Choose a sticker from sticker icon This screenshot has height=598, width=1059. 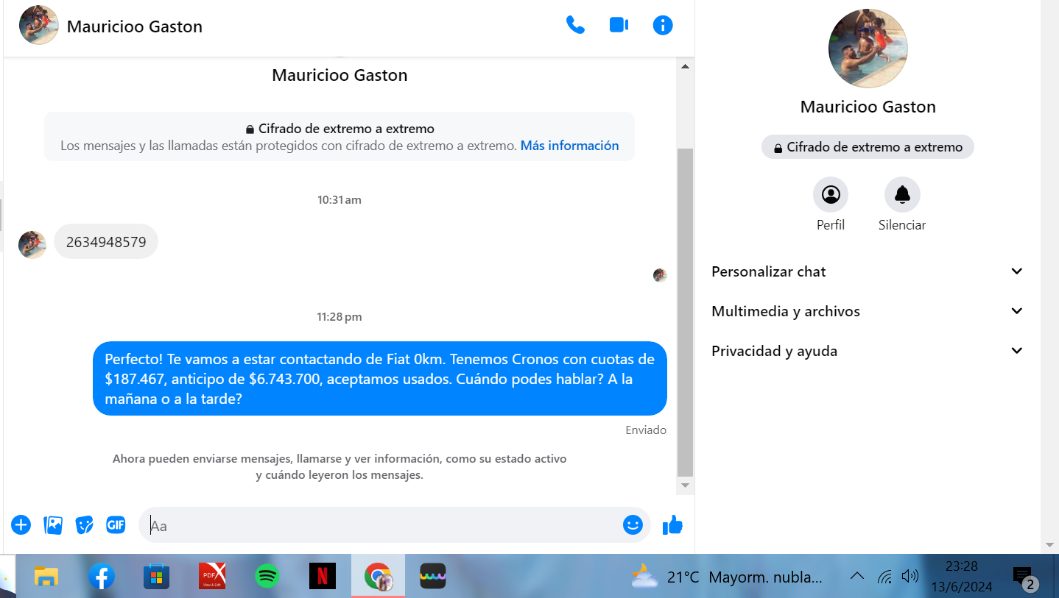(85, 524)
